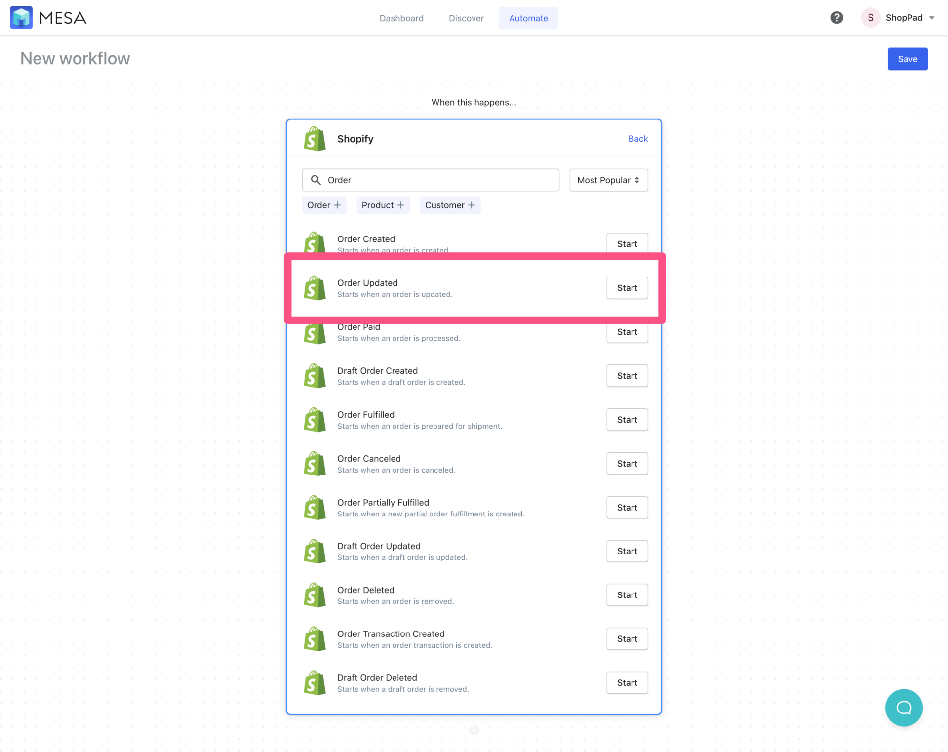Add the Product filter chip
Screen dimensions: 948x752
click(383, 205)
